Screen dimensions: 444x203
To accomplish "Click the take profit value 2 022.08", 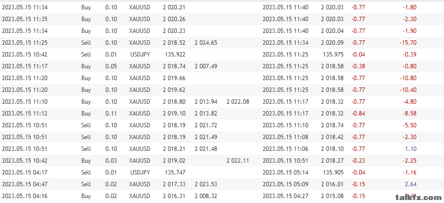I will tap(238, 102).
